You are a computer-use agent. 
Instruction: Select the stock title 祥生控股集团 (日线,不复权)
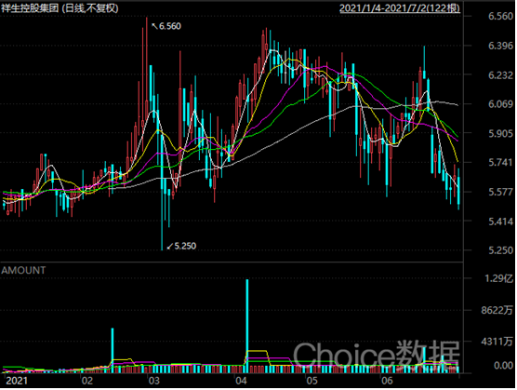(x=60, y=8)
